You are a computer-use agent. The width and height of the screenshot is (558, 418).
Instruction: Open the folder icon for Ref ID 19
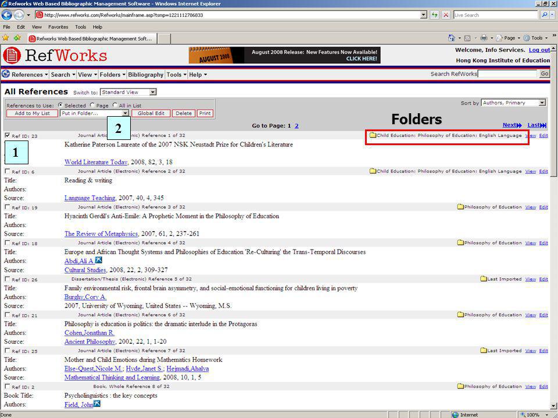coord(460,207)
